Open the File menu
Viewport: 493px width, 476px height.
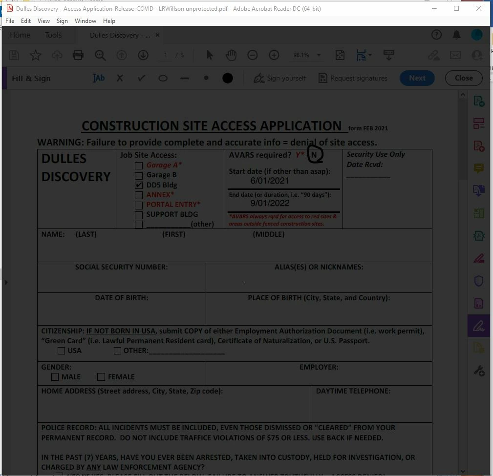pos(10,21)
